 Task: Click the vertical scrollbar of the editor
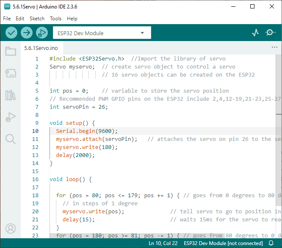click(279, 130)
